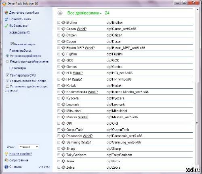Image resolution: width=202 pixels, height=174 pixels.
Task: Click the lightbulb icon beside the found-error link
Action: [x=6, y=154]
